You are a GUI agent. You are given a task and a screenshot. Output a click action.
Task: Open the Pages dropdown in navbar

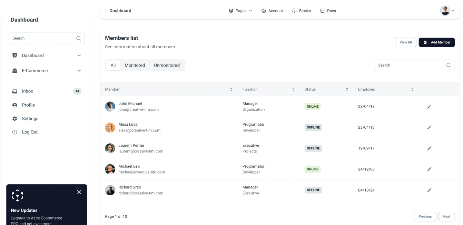coord(240,11)
